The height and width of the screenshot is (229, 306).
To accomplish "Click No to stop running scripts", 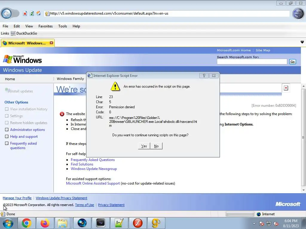I will pos(156,146).
